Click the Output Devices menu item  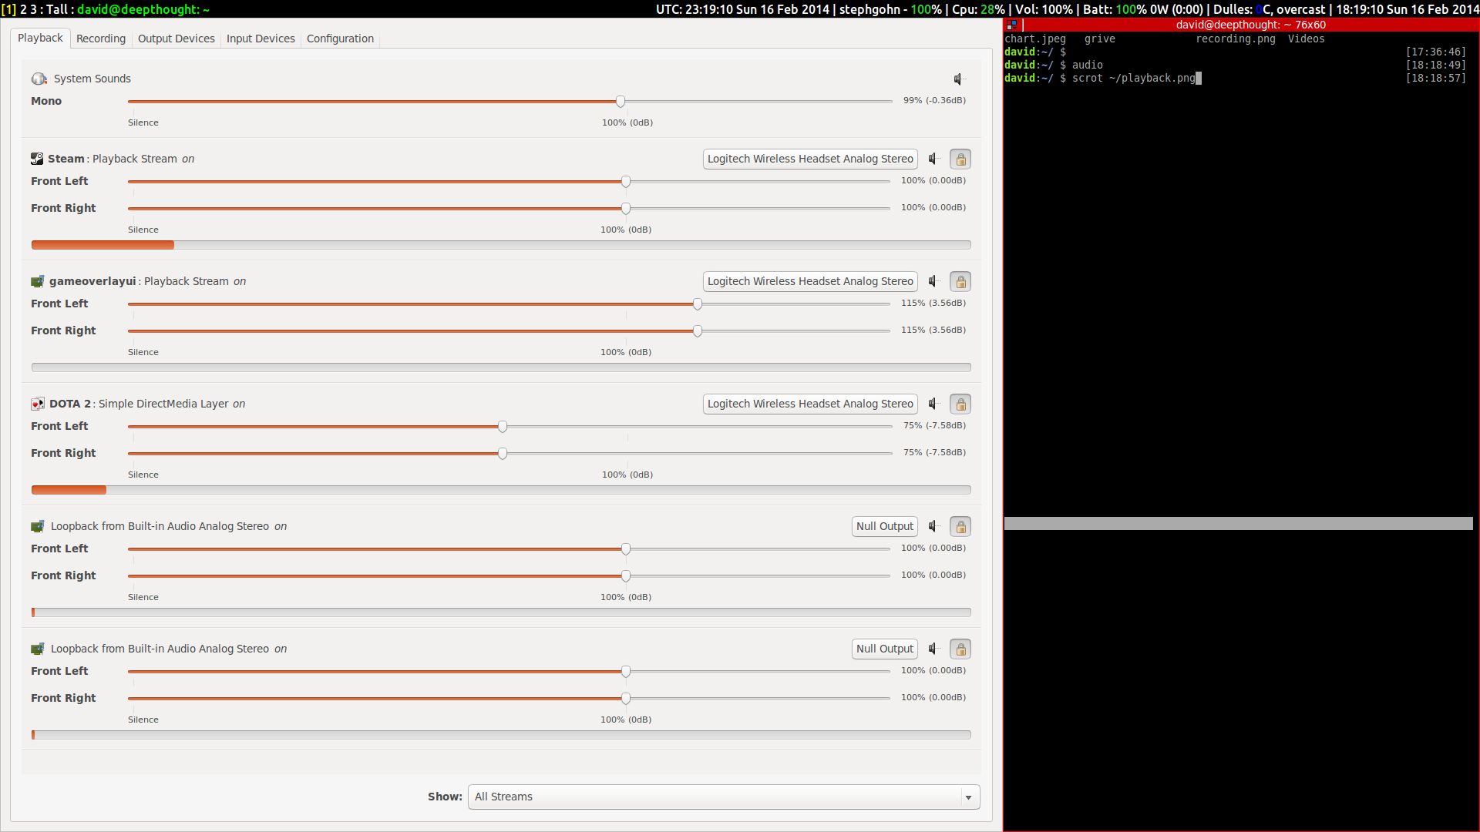(x=176, y=38)
